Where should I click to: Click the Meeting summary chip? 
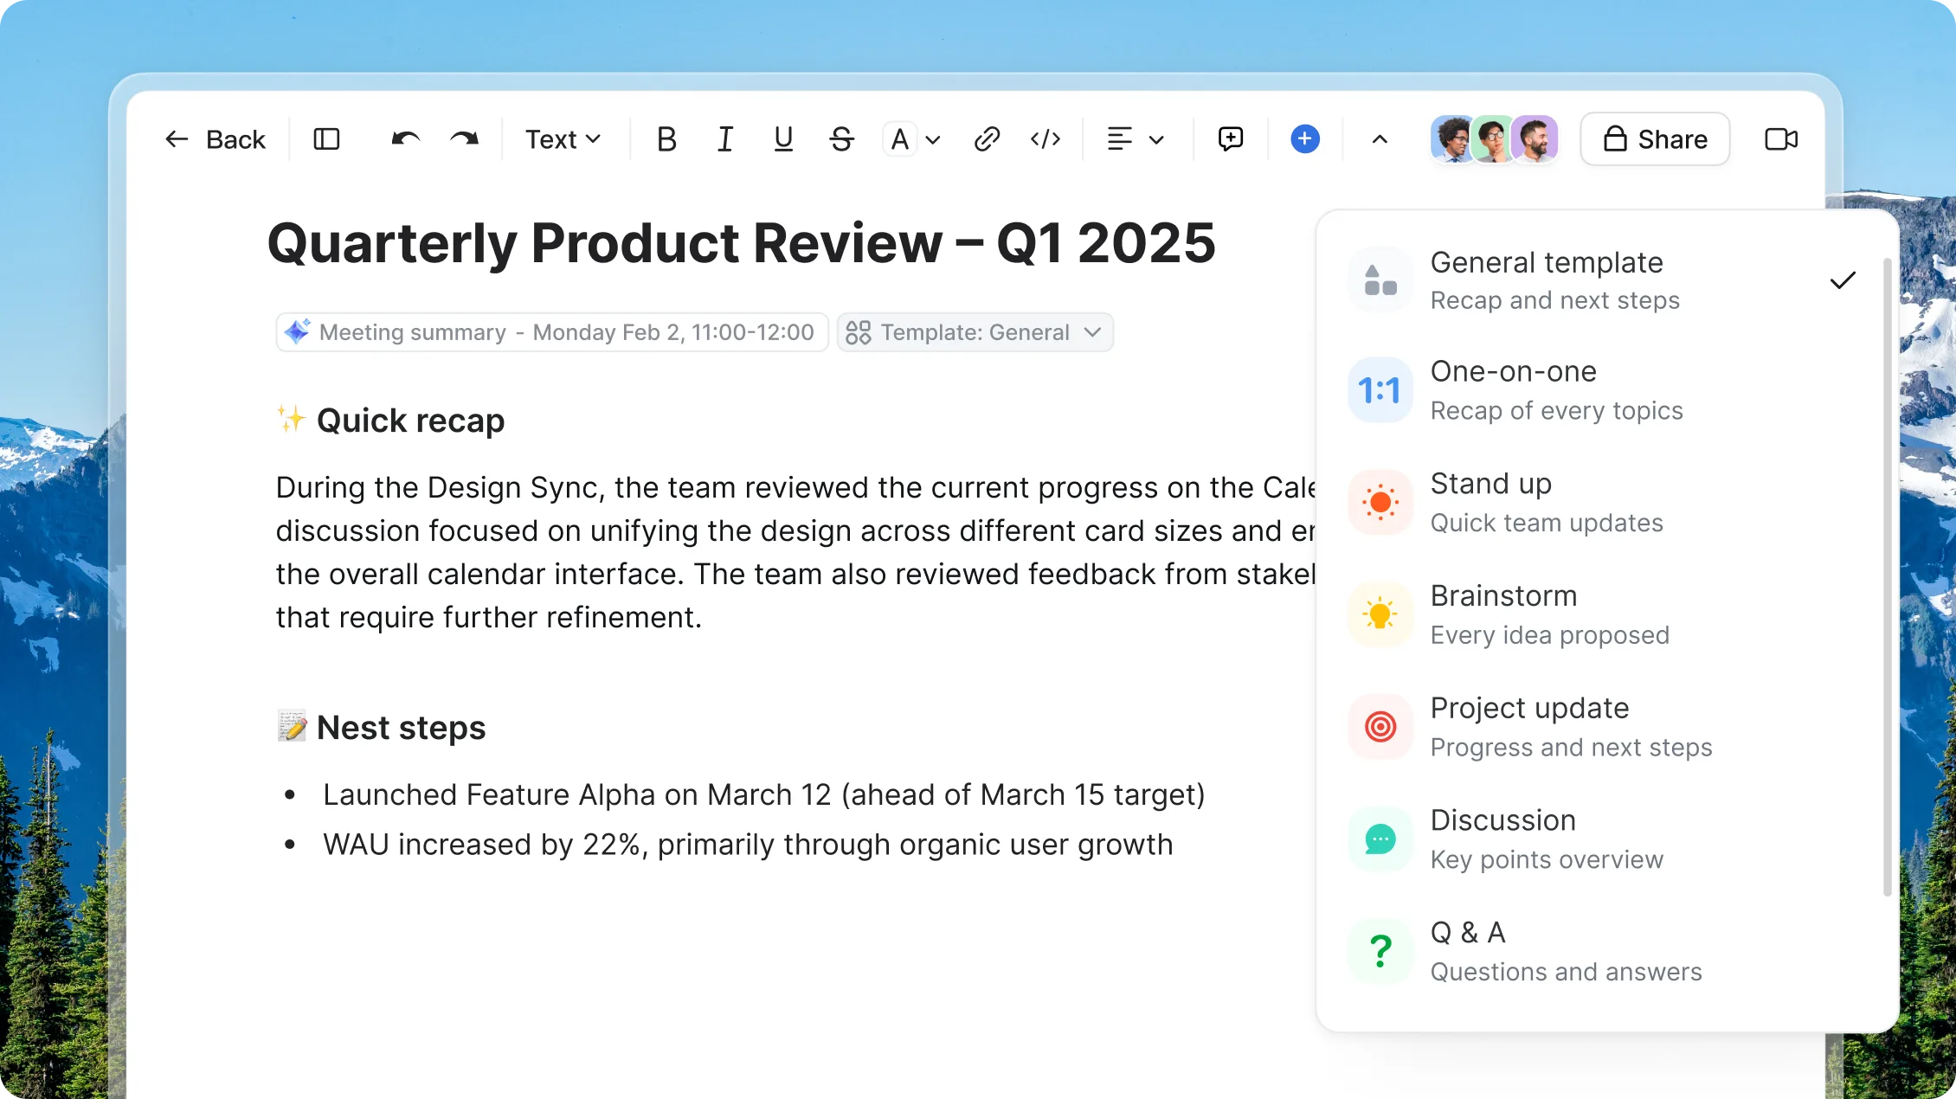[x=552, y=332]
